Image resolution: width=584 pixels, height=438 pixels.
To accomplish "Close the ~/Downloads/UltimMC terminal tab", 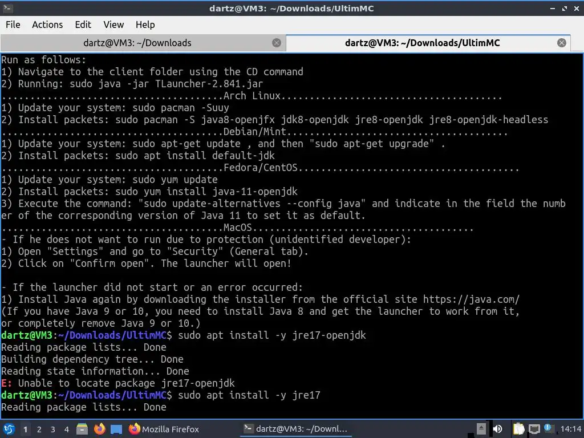I will tap(562, 43).
